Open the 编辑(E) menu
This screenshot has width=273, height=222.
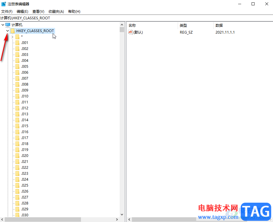(x=22, y=12)
